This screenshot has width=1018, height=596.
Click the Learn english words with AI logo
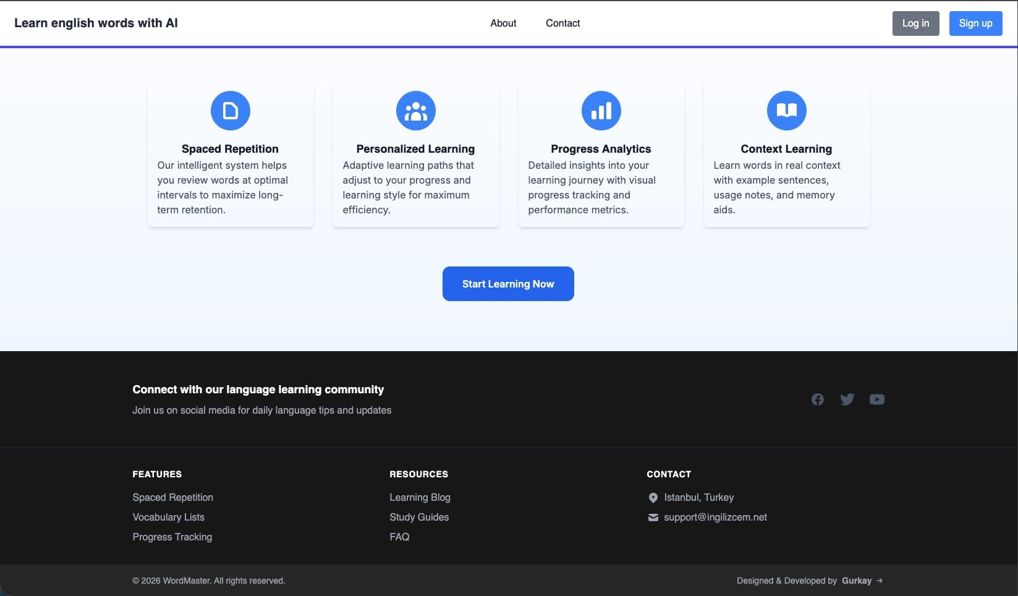96,23
